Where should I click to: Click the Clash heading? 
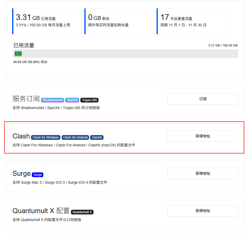click(x=21, y=136)
